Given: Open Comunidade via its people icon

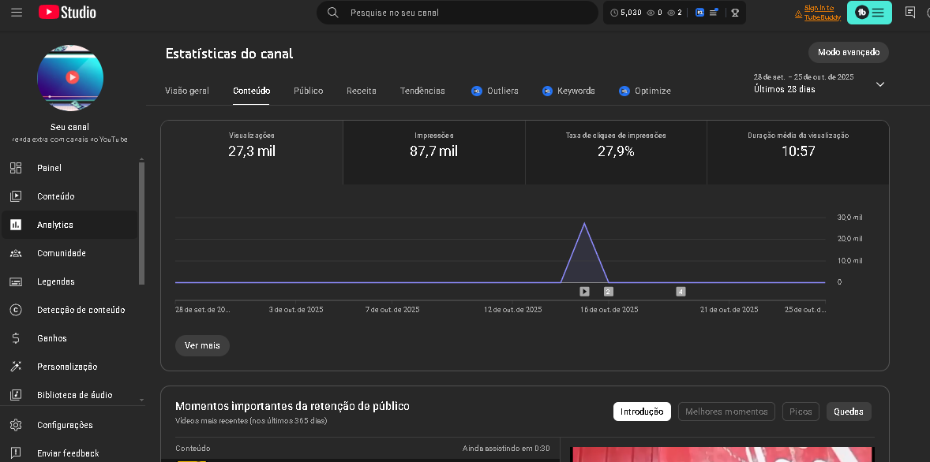Looking at the screenshot, I should [16, 253].
